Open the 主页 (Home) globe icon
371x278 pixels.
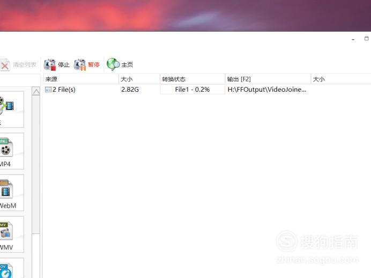coord(113,64)
